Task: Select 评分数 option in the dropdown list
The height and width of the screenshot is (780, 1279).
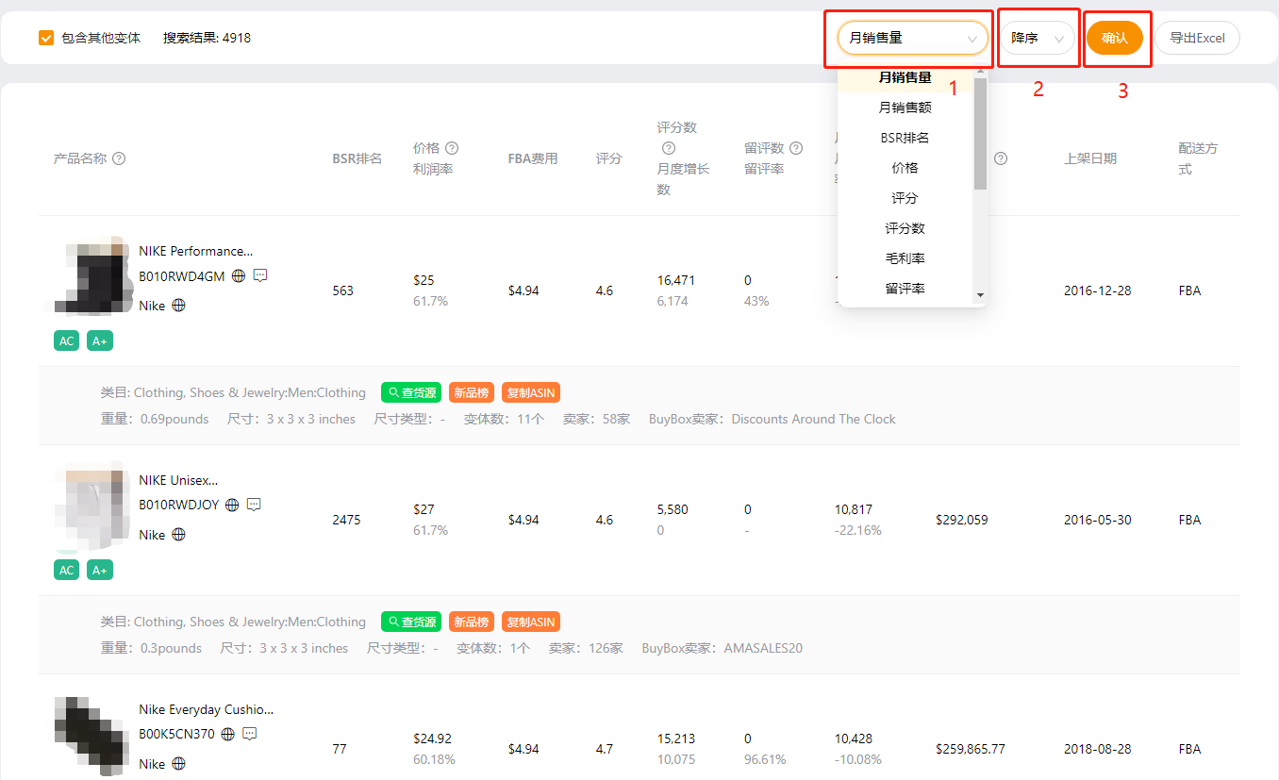Action: point(905,228)
